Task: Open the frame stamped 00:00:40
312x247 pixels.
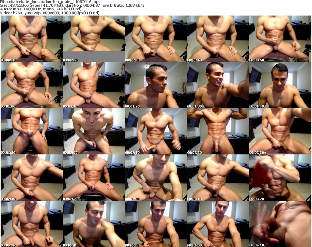Action: (218, 39)
